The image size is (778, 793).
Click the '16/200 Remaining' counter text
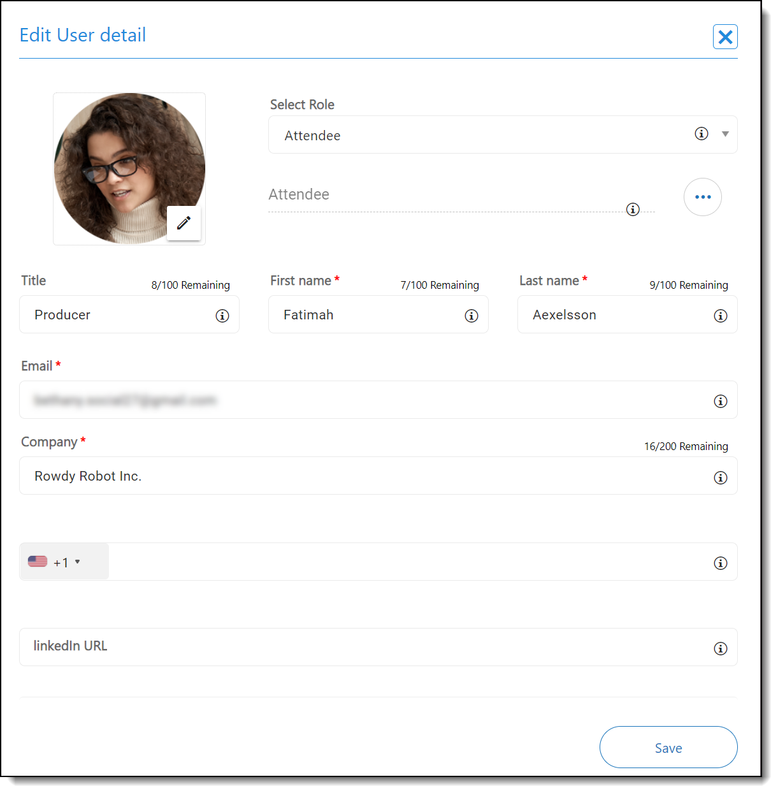(x=686, y=446)
